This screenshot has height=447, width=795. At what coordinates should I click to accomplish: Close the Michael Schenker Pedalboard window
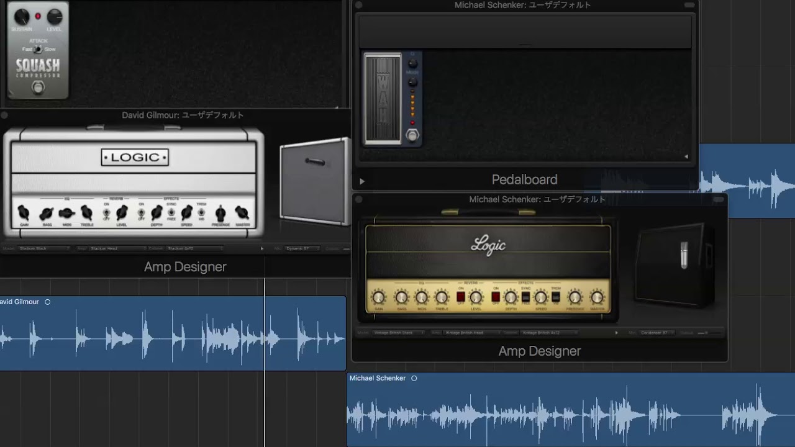(358, 5)
